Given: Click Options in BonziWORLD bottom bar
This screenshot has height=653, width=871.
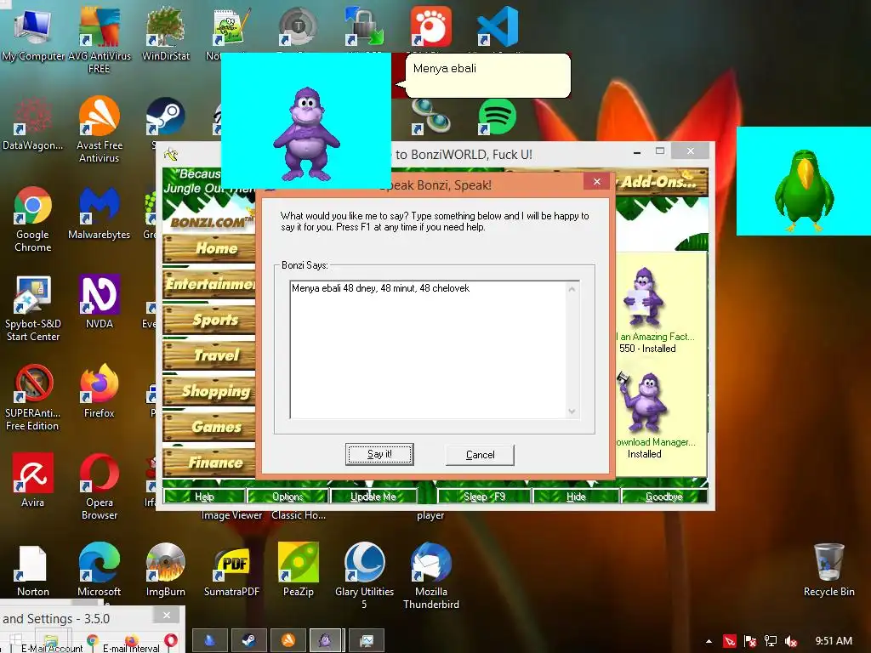Looking at the screenshot, I should [287, 497].
